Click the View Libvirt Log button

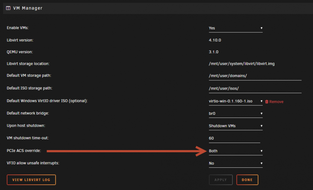point(31,180)
